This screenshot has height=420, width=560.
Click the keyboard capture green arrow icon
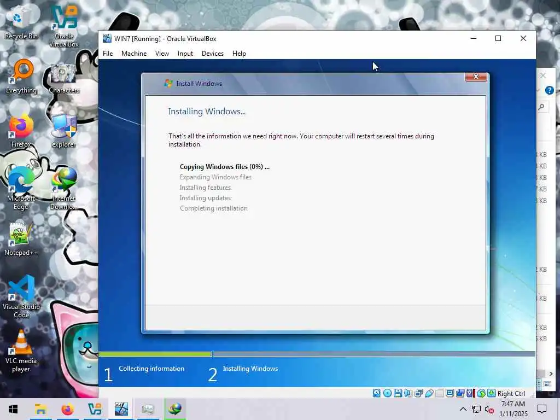(492, 393)
